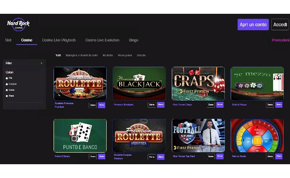Click the purple play button for Gira La Ruota
290x178 pixels.
point(279,156)
